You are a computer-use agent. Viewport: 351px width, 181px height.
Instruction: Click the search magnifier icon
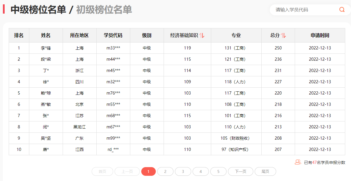[x=342, y=10]
